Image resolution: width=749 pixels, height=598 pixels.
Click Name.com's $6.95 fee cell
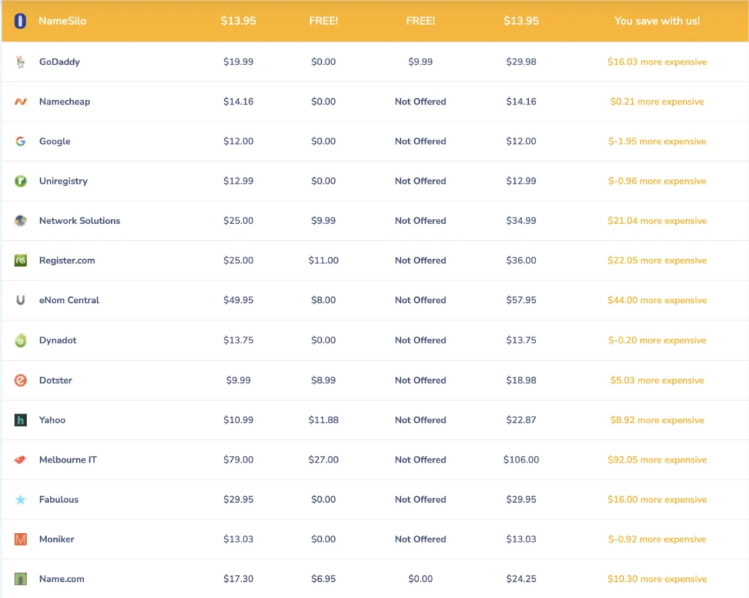click(x=323, y=579)
